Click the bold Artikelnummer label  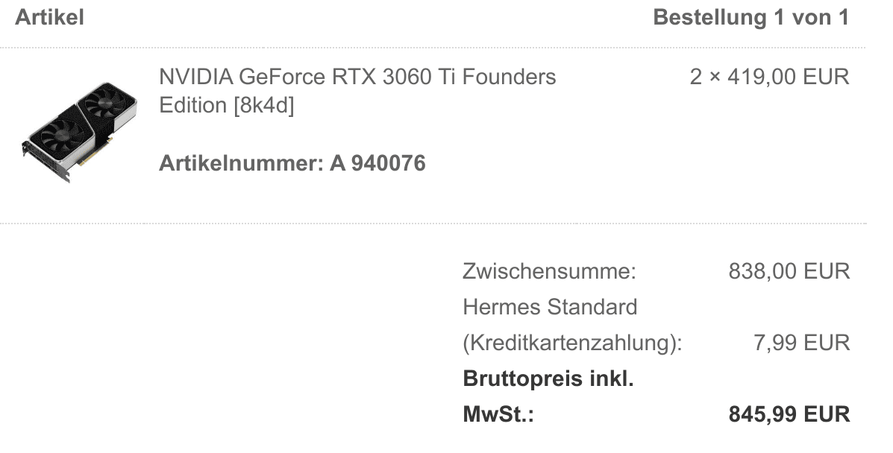click(241, 163)
